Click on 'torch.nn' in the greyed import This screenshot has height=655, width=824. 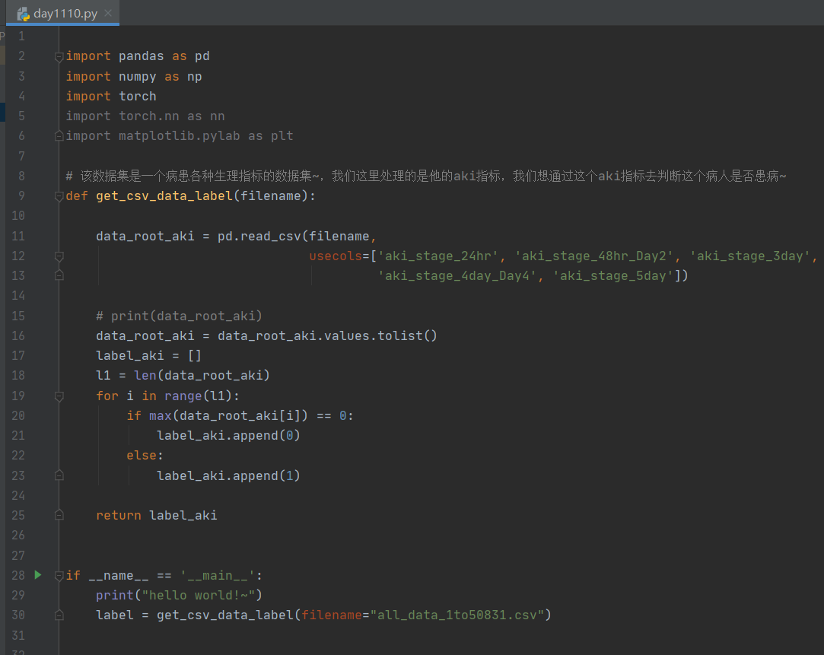148,116
